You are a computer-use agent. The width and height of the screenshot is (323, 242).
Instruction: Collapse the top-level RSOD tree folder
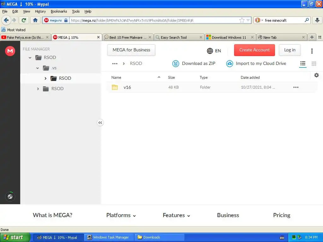pyautogui.click(x=30, y=58)
